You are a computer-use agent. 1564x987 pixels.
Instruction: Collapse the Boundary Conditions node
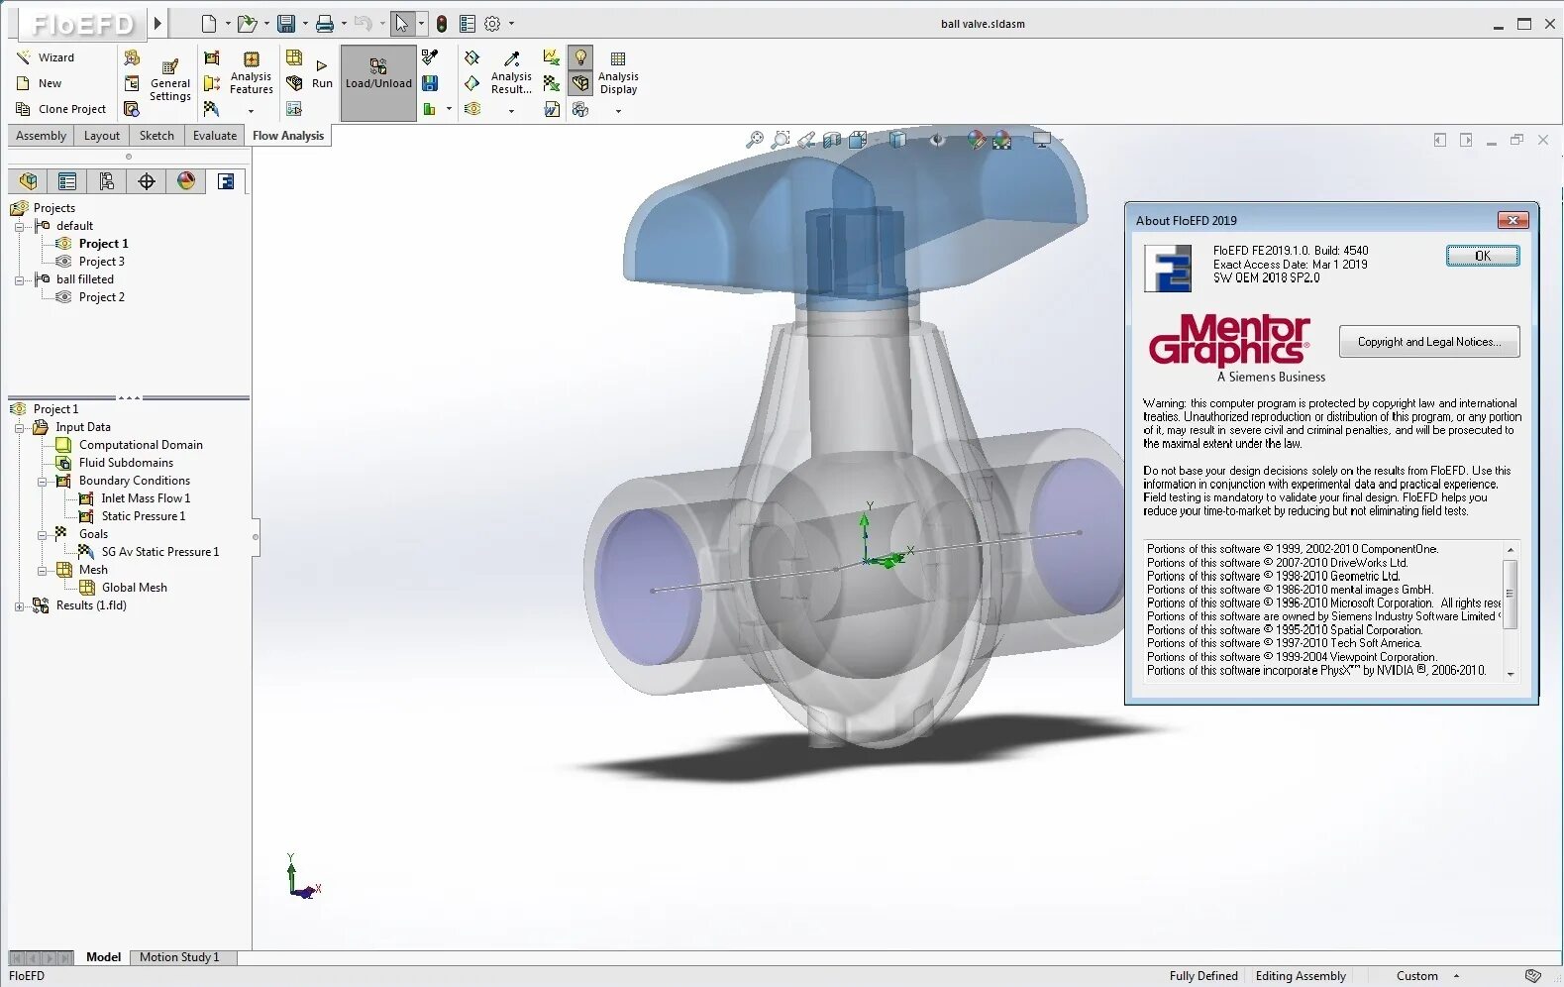click(42, 481)
